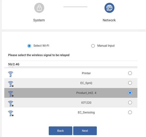Click the EC_SynQ locked Wi-Fi icon
The image size is (146, 137).
(11, 84)
